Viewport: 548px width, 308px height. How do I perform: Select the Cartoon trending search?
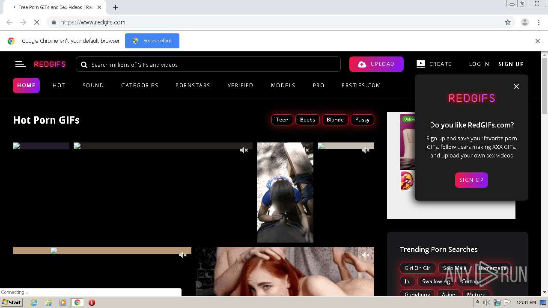tap(471, 281)
